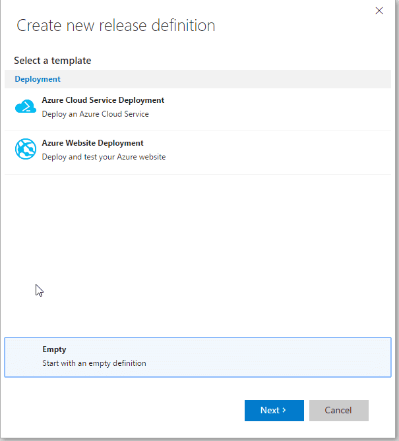
Task: Select Azure Cloud Service Deployment template title
Action: pyautogui.click(x=103, y=100)
